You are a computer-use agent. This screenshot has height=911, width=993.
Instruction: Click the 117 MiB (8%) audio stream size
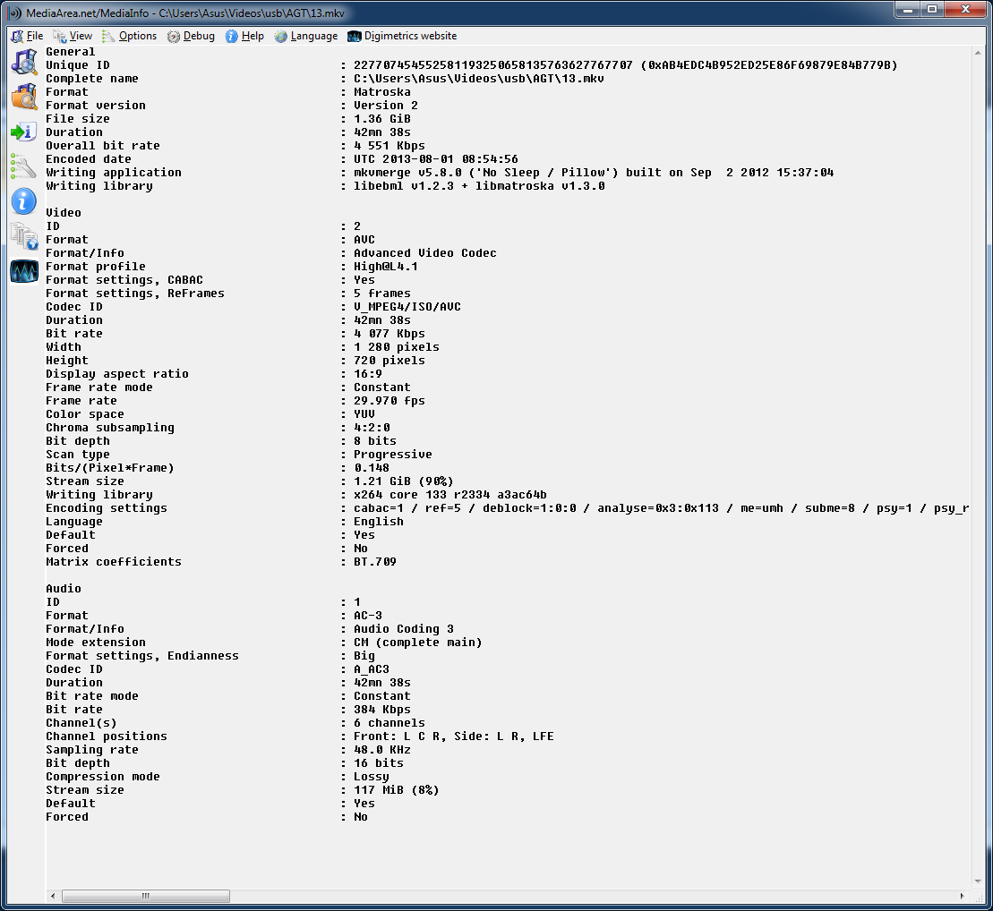coord(397,790)
